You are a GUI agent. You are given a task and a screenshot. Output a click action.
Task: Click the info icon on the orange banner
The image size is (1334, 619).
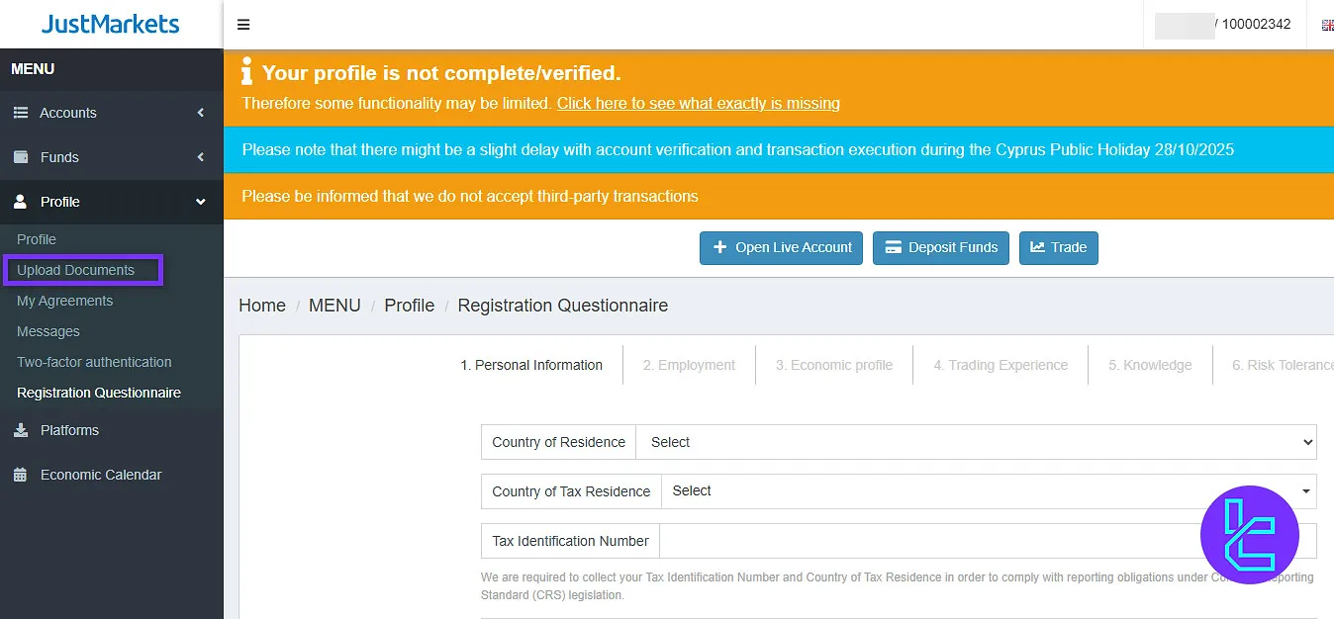click(x=244, y=71)
